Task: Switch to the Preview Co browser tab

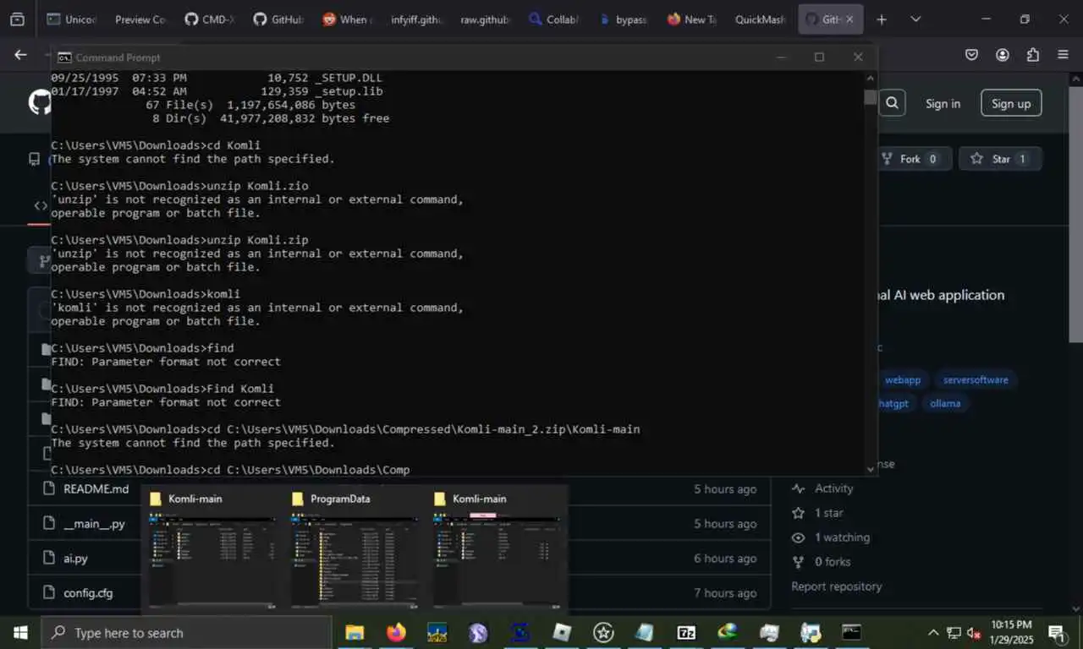Action: tap(140, 19)
